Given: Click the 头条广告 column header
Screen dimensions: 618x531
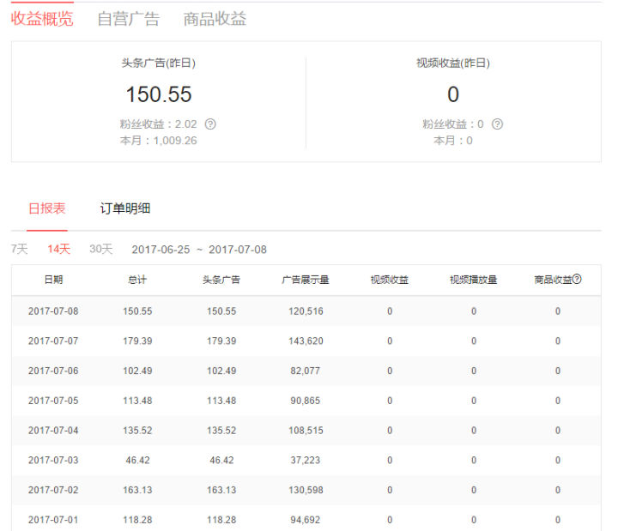Looking at the screenshot, I should pyautogui.click(x=221, y=280).
